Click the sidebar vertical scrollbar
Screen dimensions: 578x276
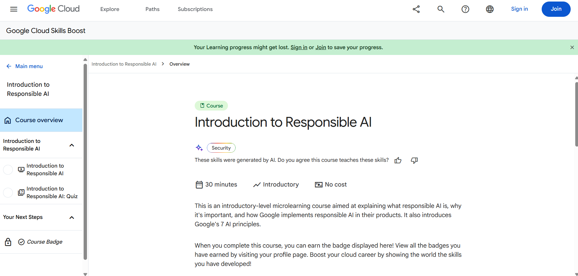pos(85,162)
